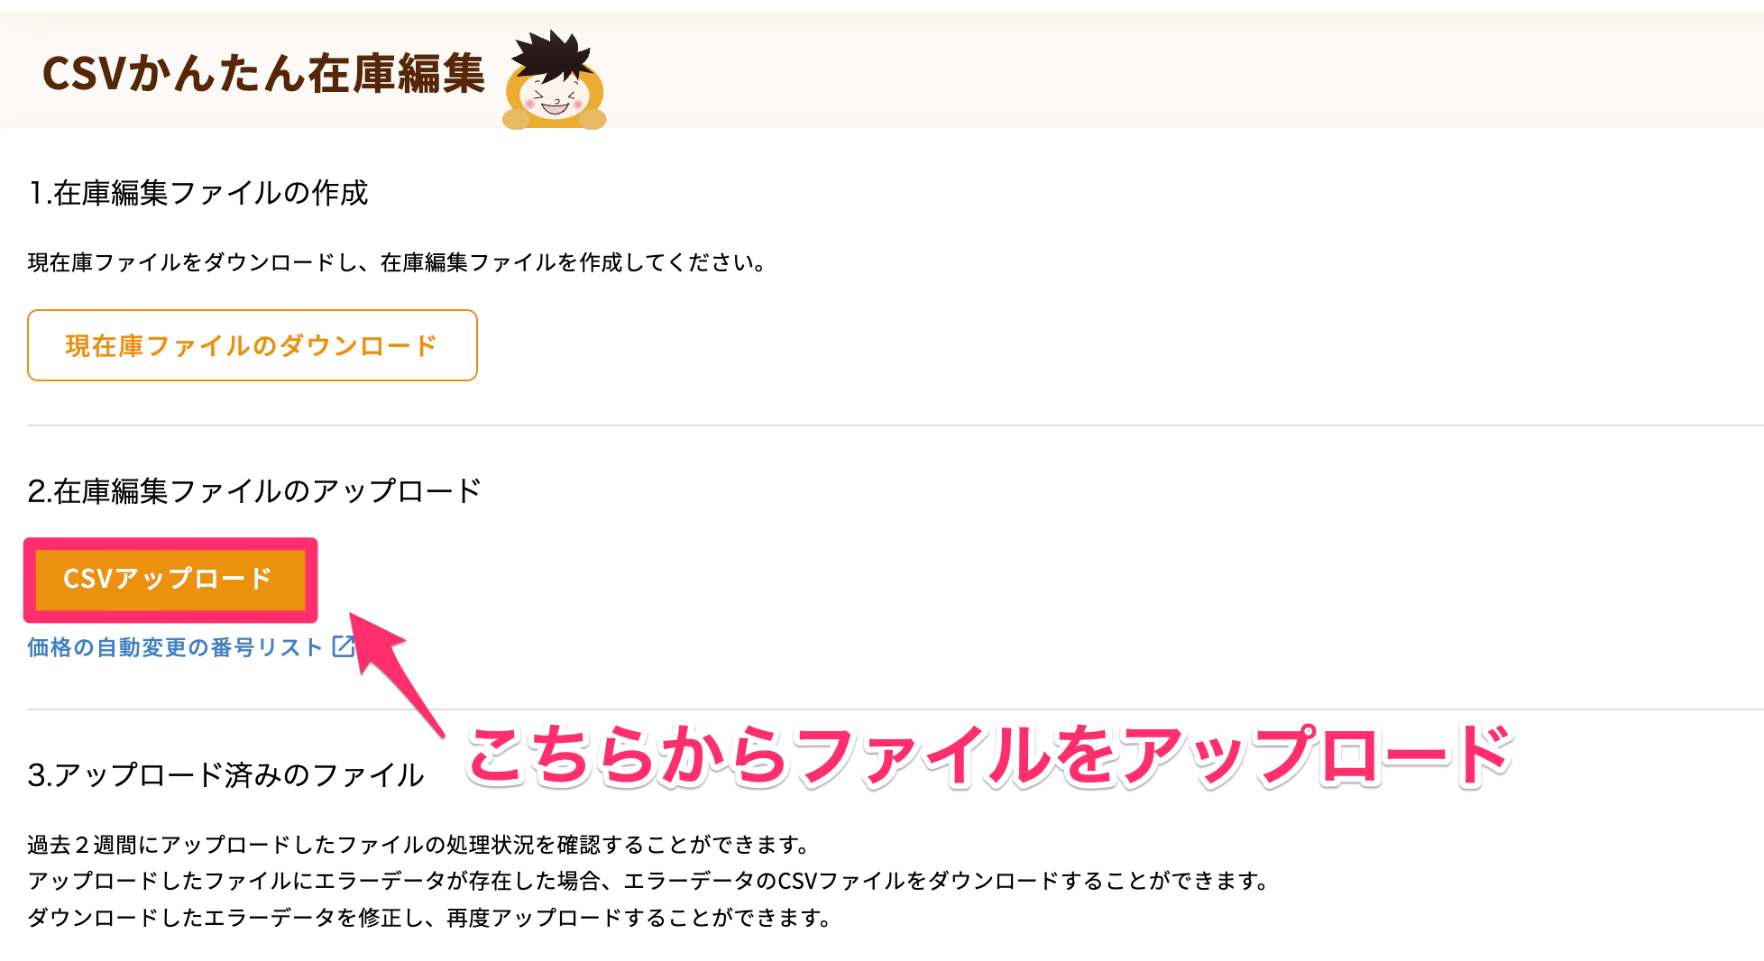Click the 現在庫ファイルのダウンロード button
Image resolution: width=1764 pixels, height=961 pixels.
point(253,345)
